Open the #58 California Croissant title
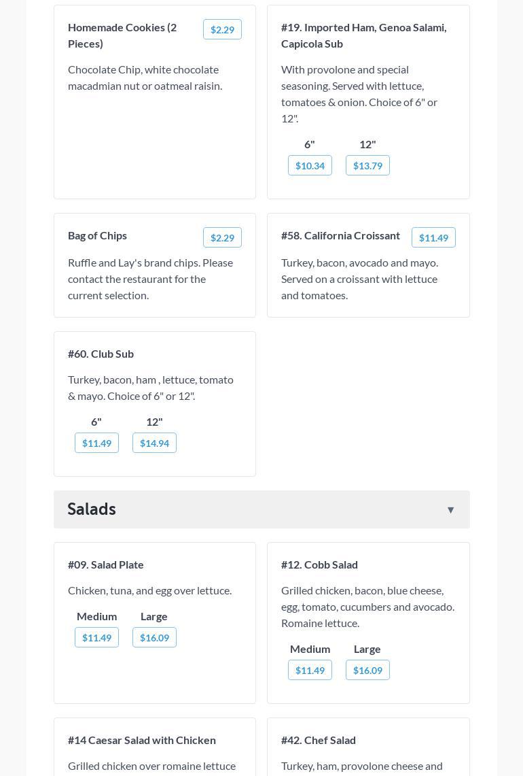Viewport: 523px width, 776px height. click(340, 235)
